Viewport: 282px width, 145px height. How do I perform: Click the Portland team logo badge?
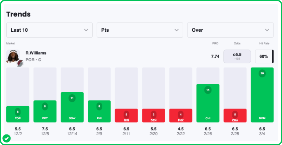pos(19,62)
